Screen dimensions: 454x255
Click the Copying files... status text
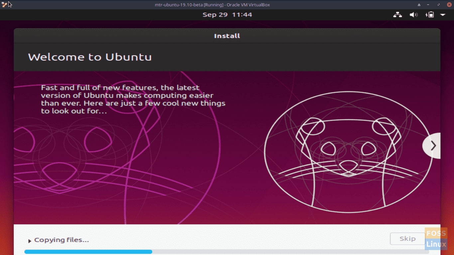point(61,240)
